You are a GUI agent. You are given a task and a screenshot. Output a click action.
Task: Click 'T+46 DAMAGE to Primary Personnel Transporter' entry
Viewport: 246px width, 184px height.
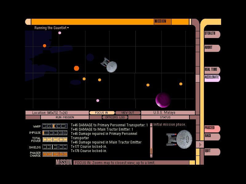(x=109, y=125)
